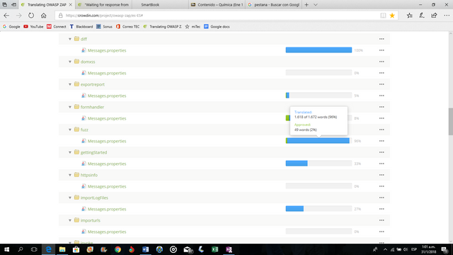The width and height of the screenshot is (453, 255).
Task: Open browser settings and more menu
Action: pos(447,16)
